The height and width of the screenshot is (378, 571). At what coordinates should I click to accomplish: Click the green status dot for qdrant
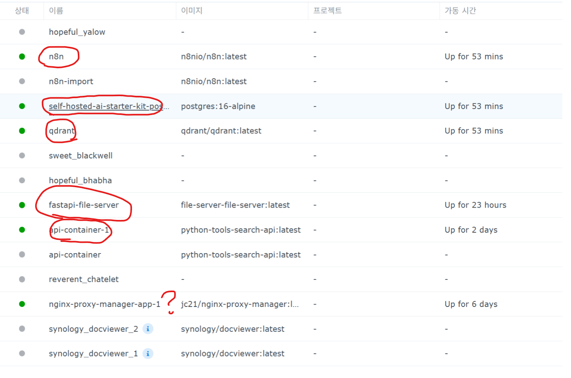pyautogui.click(x=22, y=131)
